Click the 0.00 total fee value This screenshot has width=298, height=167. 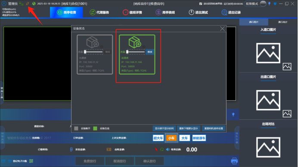click(x=192, y=149)
